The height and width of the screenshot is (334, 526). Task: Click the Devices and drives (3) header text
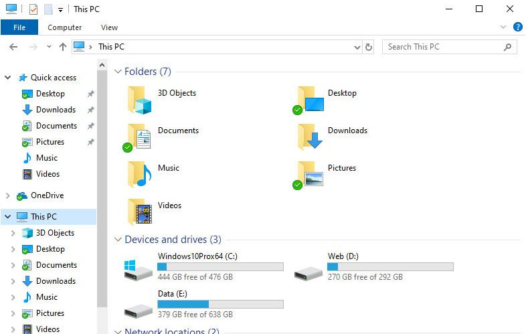(x=173, y=240)
